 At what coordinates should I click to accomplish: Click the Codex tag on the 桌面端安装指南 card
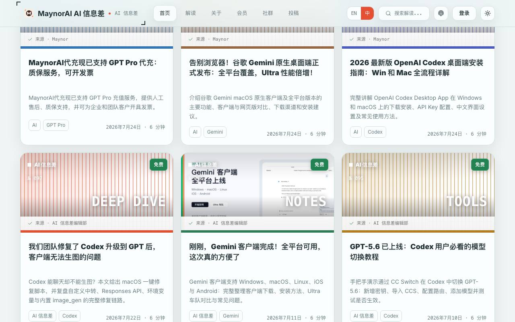pyautogui.click(x=375, y=132)
